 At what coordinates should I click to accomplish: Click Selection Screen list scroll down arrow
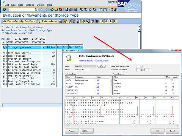tap(111, 94)
